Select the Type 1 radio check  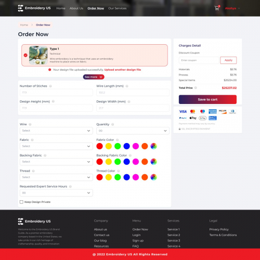(25, 55)
